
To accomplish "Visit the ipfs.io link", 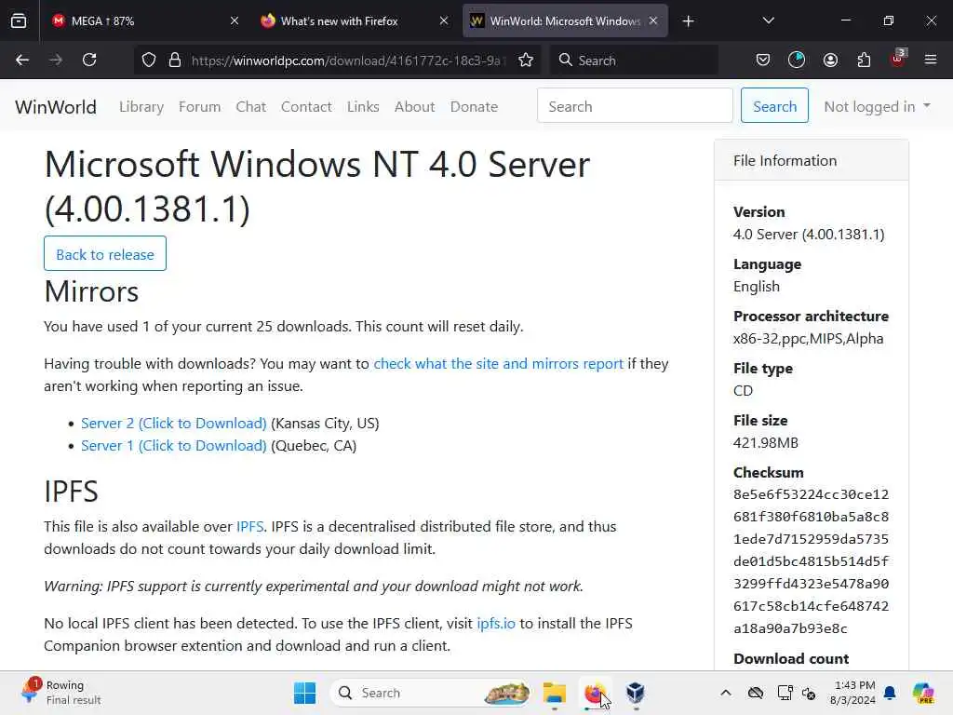I will tap(496, 623).
